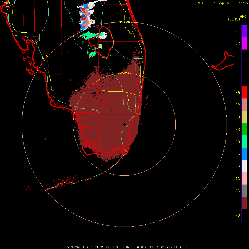Click the ND legend label
This screenshot has height=249, width=249.
coord(237,216)
